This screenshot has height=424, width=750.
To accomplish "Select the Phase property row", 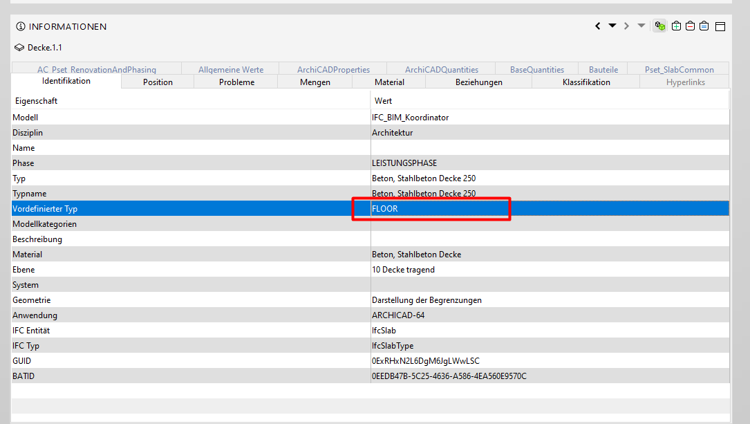I will [x=371, y=163].
